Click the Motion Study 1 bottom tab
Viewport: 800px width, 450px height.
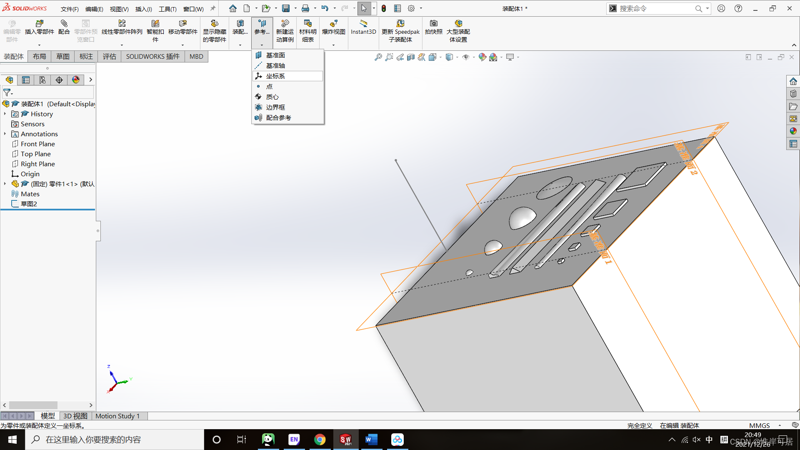(x=117, y=416)
